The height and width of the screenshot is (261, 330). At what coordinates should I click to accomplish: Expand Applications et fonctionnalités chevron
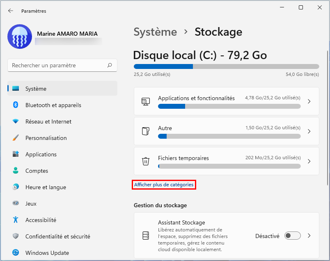309,101
